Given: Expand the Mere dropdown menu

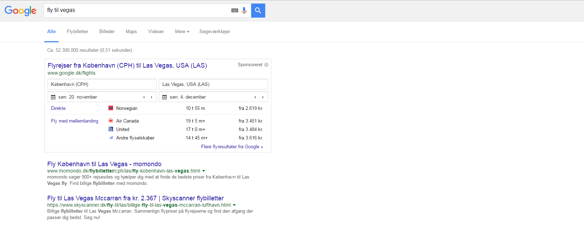Looking at the screenshot, I should [182, 32].
